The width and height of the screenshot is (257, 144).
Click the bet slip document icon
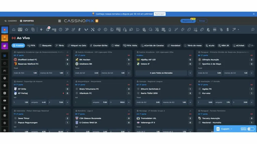33,29
